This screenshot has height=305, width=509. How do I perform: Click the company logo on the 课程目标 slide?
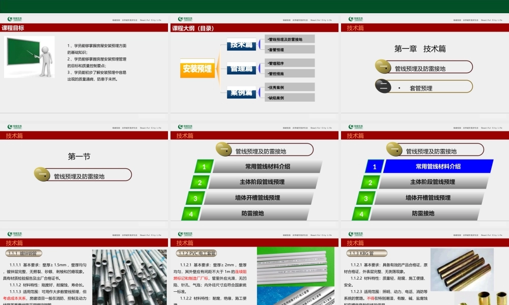coord(15,19)
